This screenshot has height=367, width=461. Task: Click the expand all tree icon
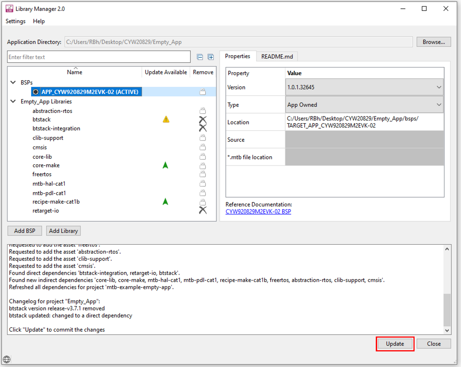(211, 57)
